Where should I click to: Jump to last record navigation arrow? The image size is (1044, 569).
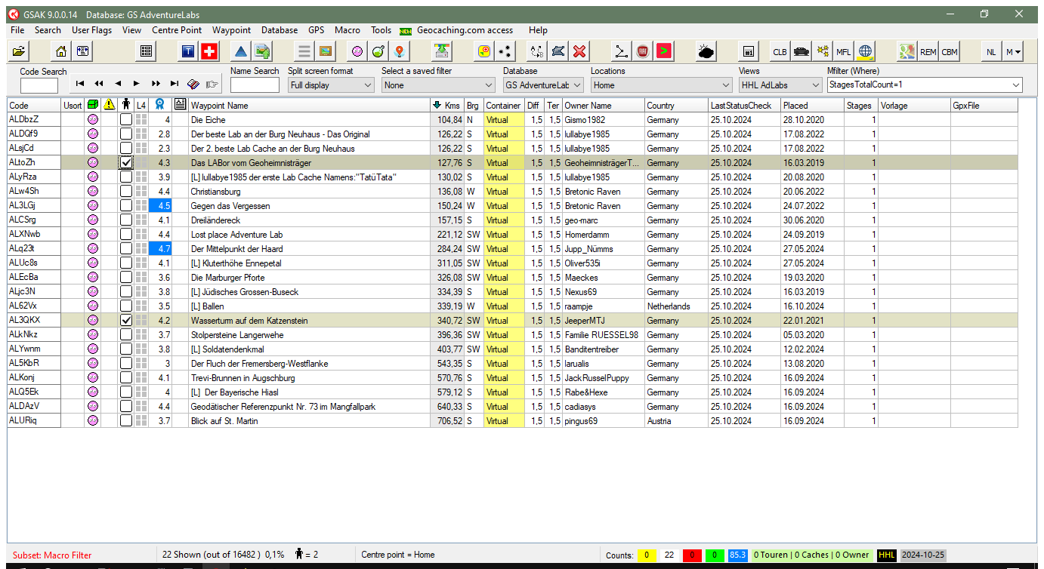[x=175, y=84]
